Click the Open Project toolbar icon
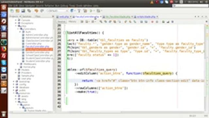Viewport: 209px width, 118px height. [23, 11]
